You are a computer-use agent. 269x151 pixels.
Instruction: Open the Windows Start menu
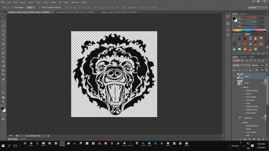pos(3,146)
